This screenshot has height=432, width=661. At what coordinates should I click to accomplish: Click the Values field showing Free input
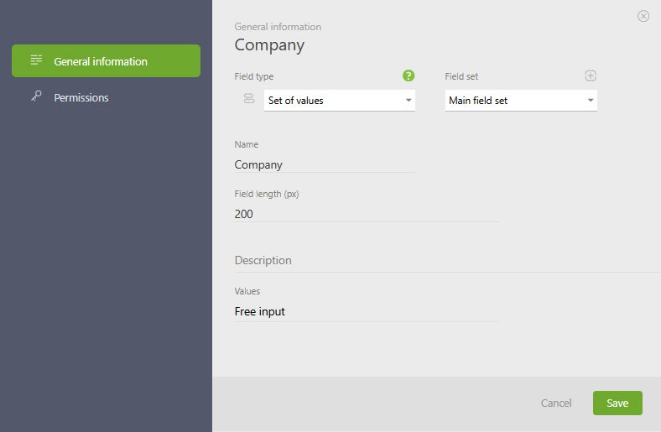click(x=367, y=312)
